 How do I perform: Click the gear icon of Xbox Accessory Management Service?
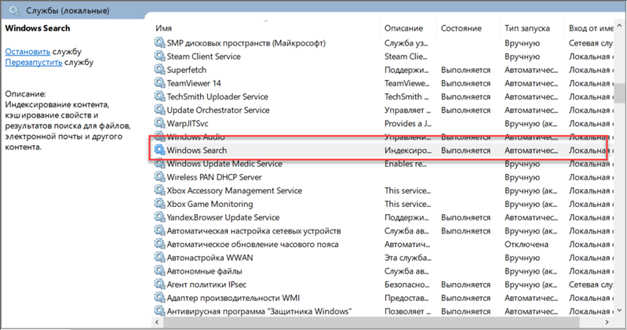pyautogui.click(x=159, y=190)
